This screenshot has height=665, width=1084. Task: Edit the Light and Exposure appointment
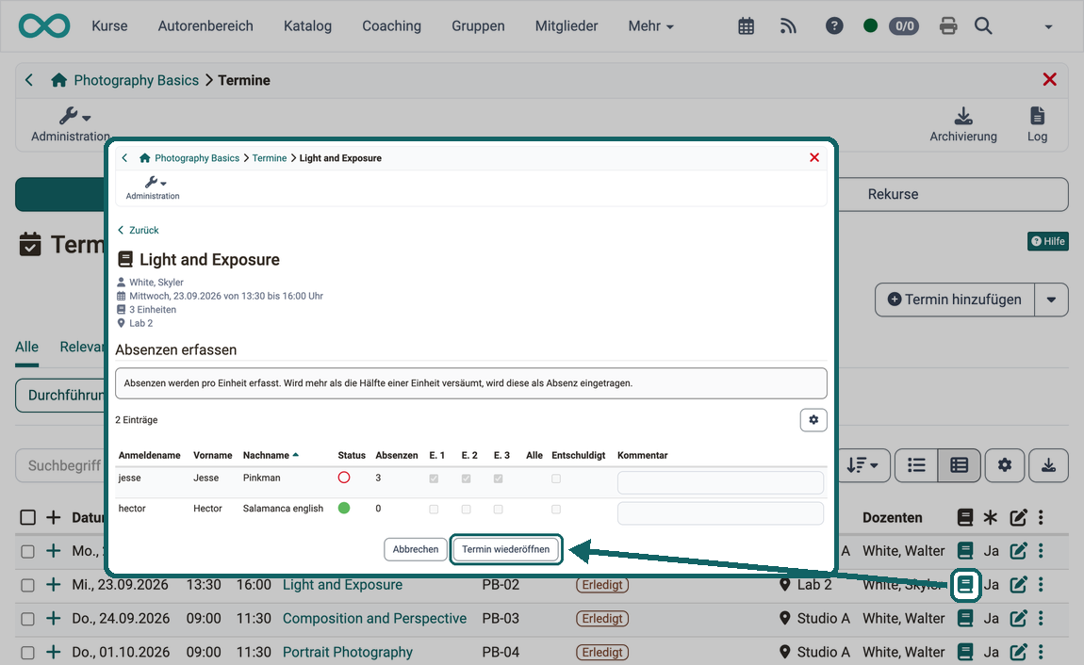[x=1018, y=585]
